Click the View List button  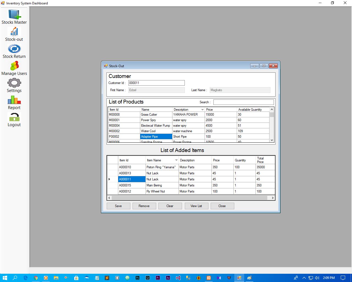click(x=196, y=206)
